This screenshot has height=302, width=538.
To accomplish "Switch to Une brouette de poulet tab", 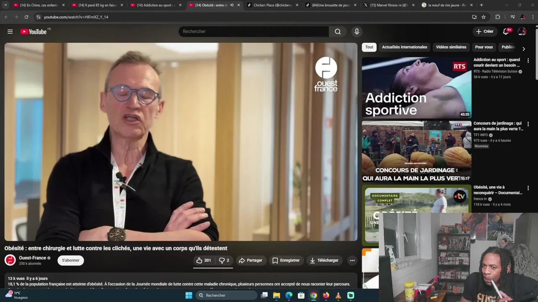I will click(331, 5).
